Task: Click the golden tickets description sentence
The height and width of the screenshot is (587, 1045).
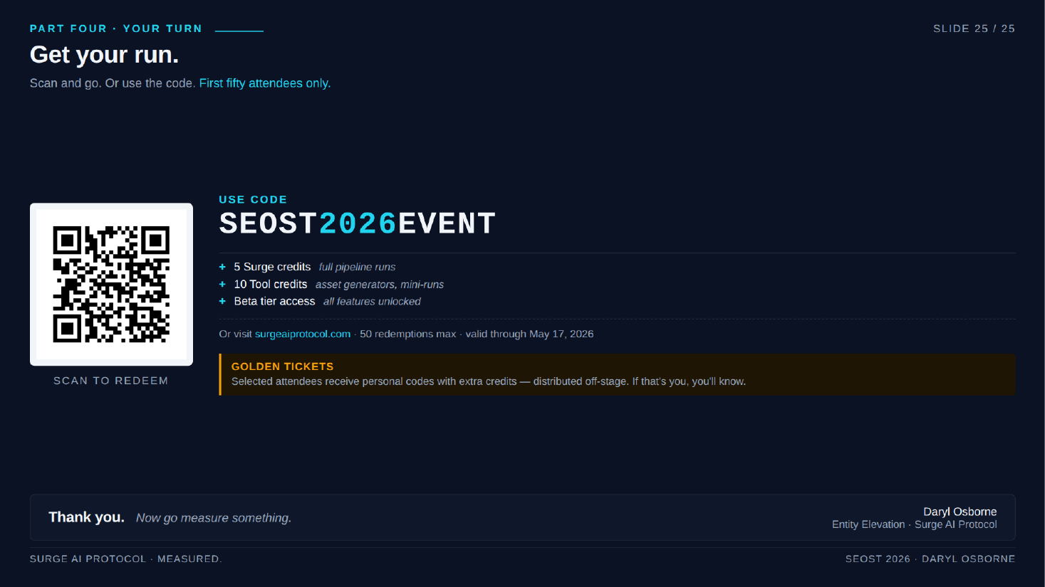Action: point(489,381)
